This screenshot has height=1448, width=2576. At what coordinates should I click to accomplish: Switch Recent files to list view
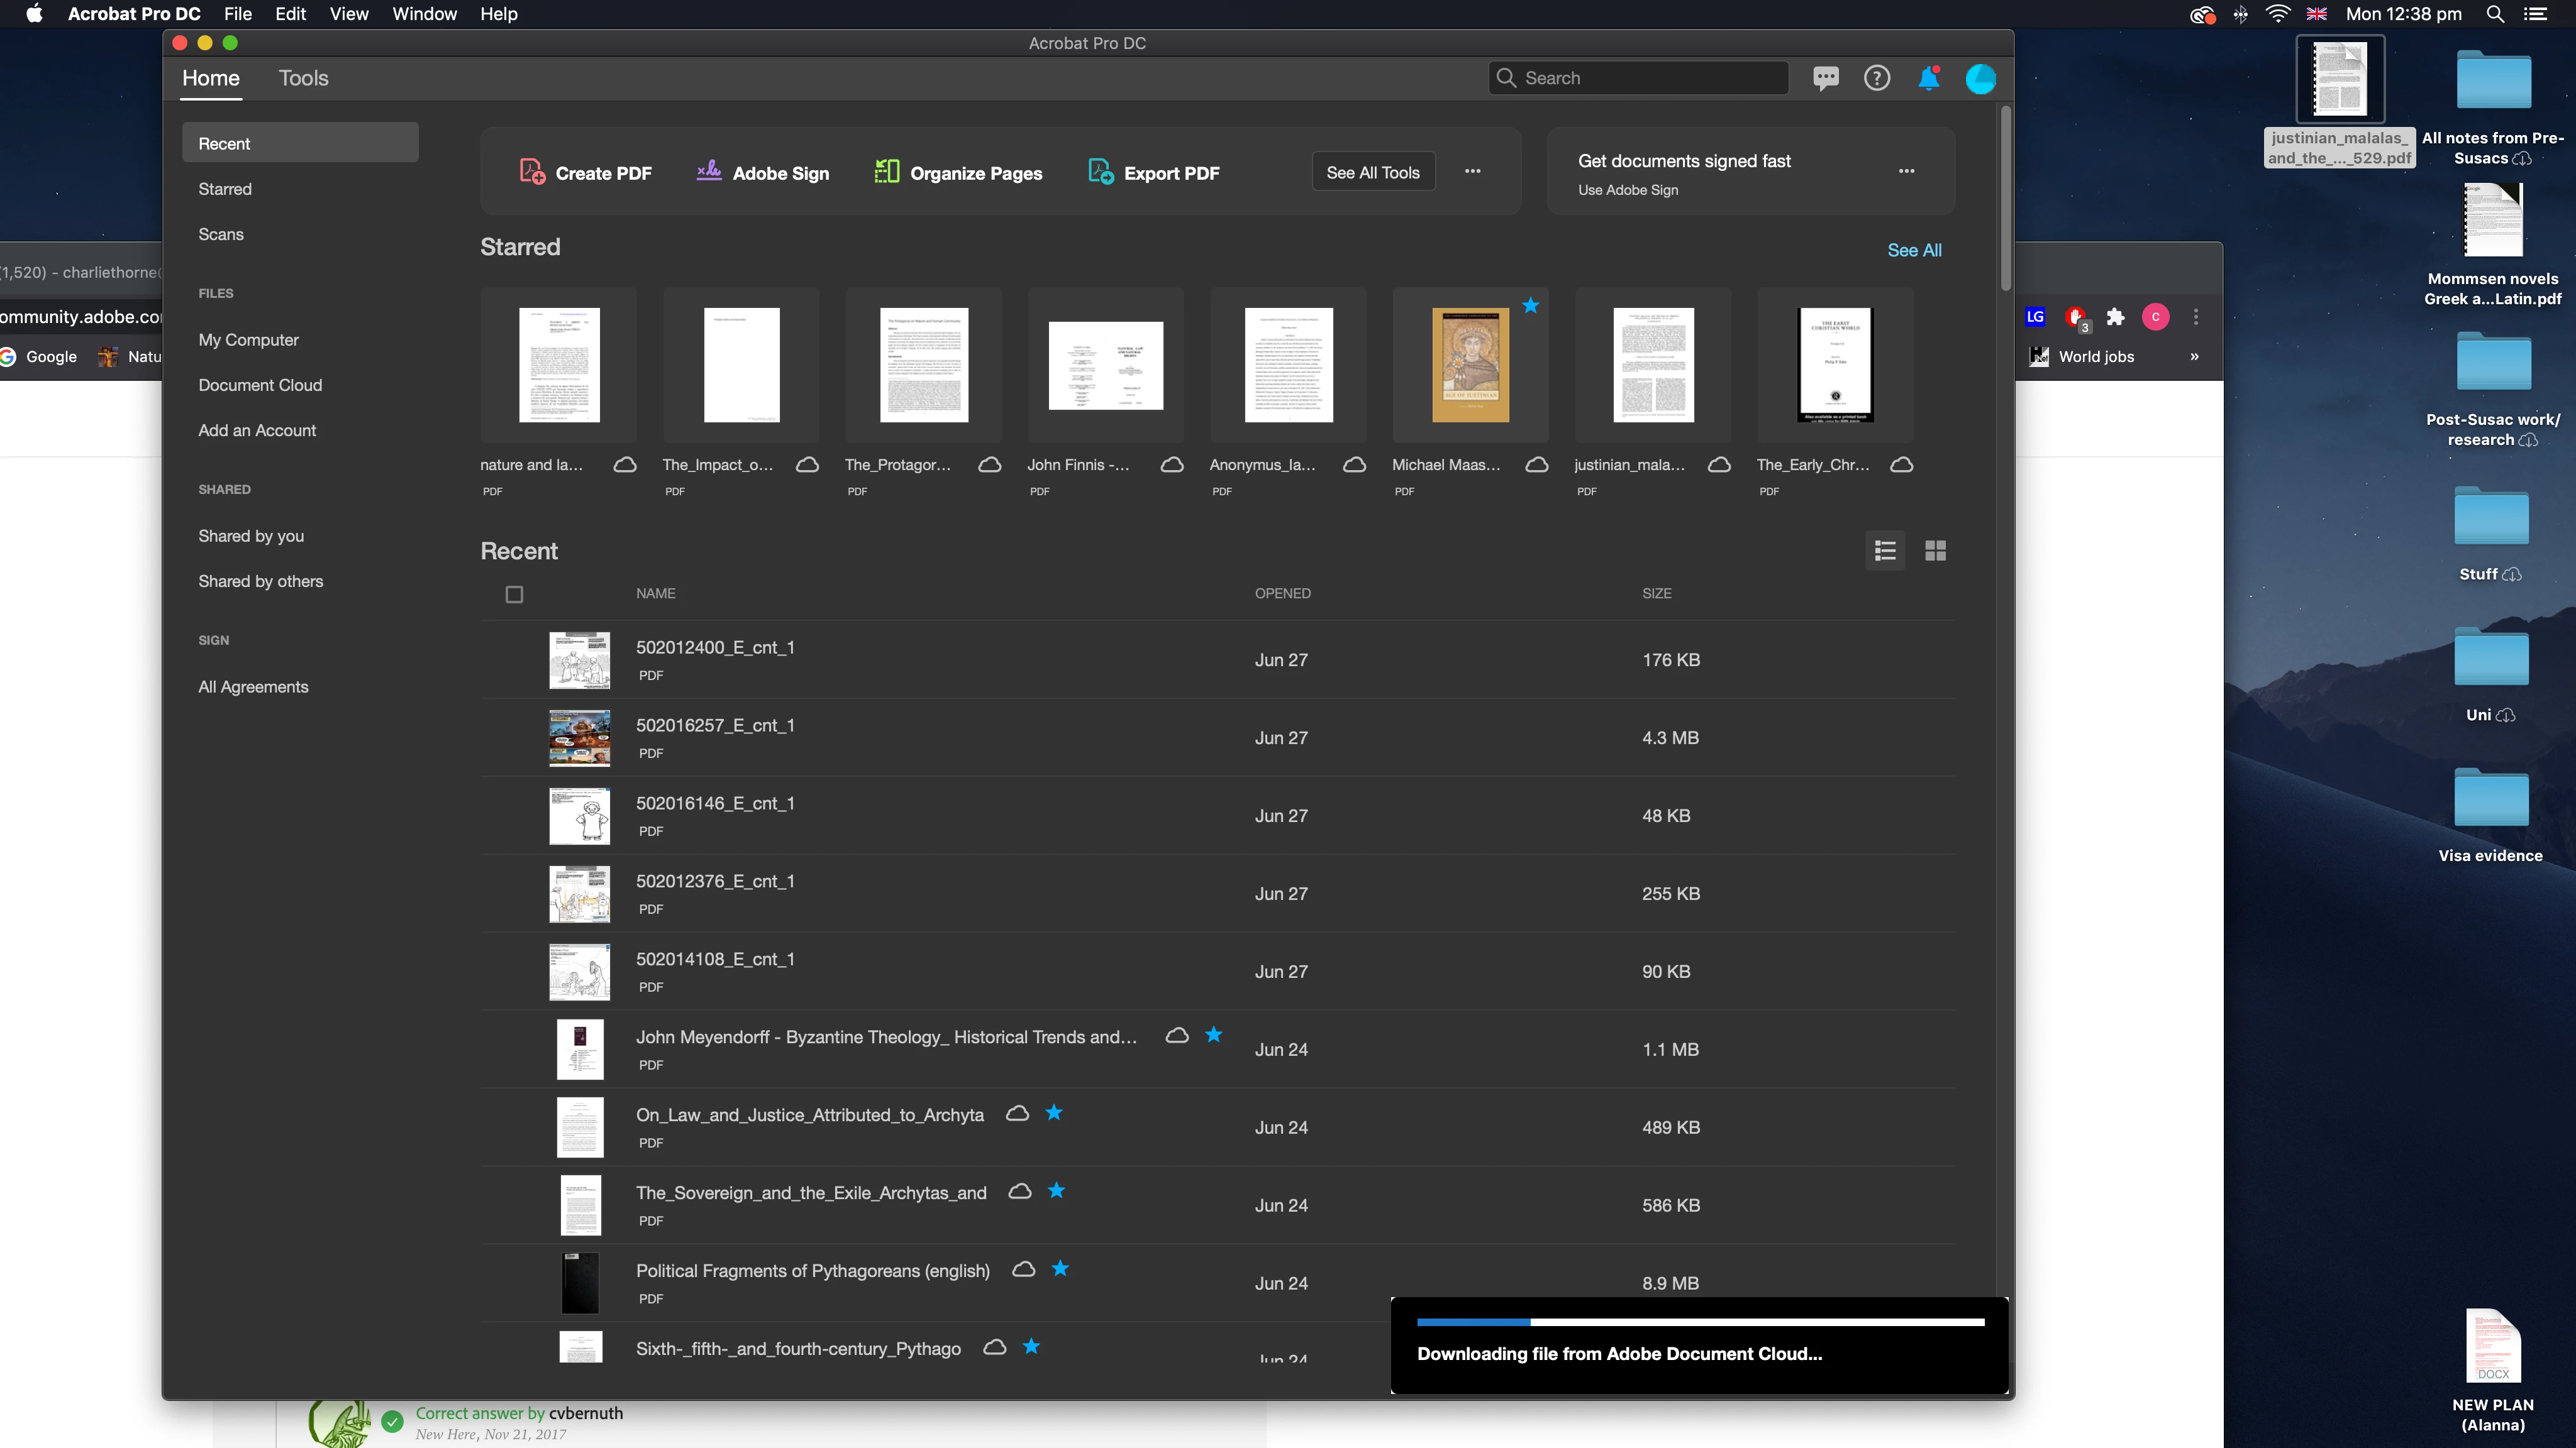click(x=1885, y=551)
